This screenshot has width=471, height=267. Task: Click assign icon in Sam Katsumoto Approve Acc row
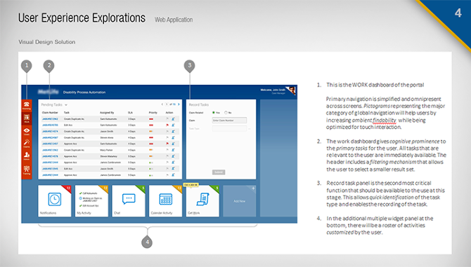point(173,144)
